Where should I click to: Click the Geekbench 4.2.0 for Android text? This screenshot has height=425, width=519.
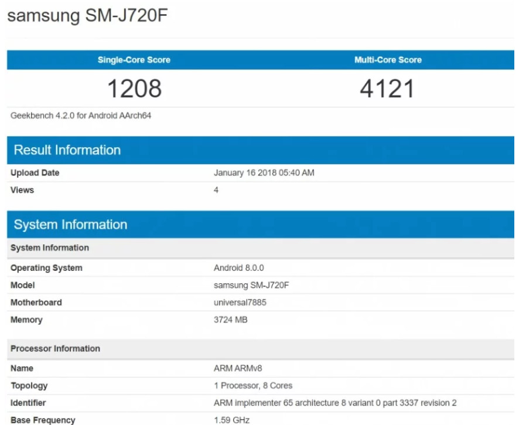point(81,115)
